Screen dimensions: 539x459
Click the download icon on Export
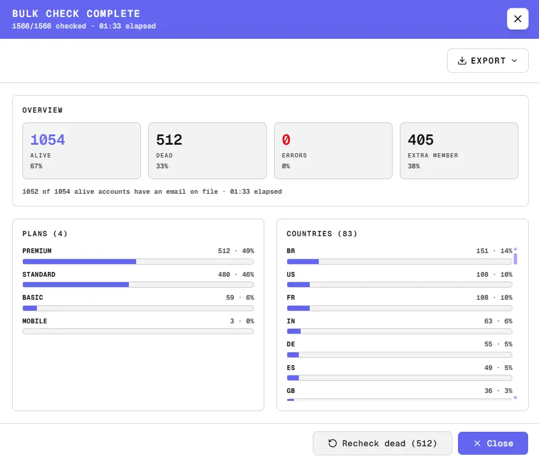point(462,61)
